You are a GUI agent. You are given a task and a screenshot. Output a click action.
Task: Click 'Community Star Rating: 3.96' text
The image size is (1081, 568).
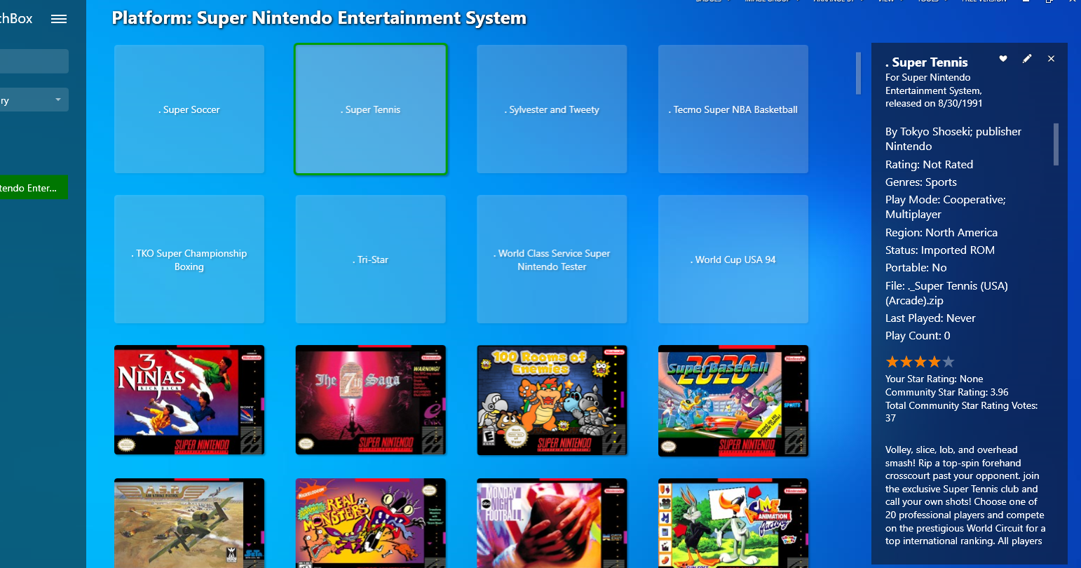coord(947,392)
